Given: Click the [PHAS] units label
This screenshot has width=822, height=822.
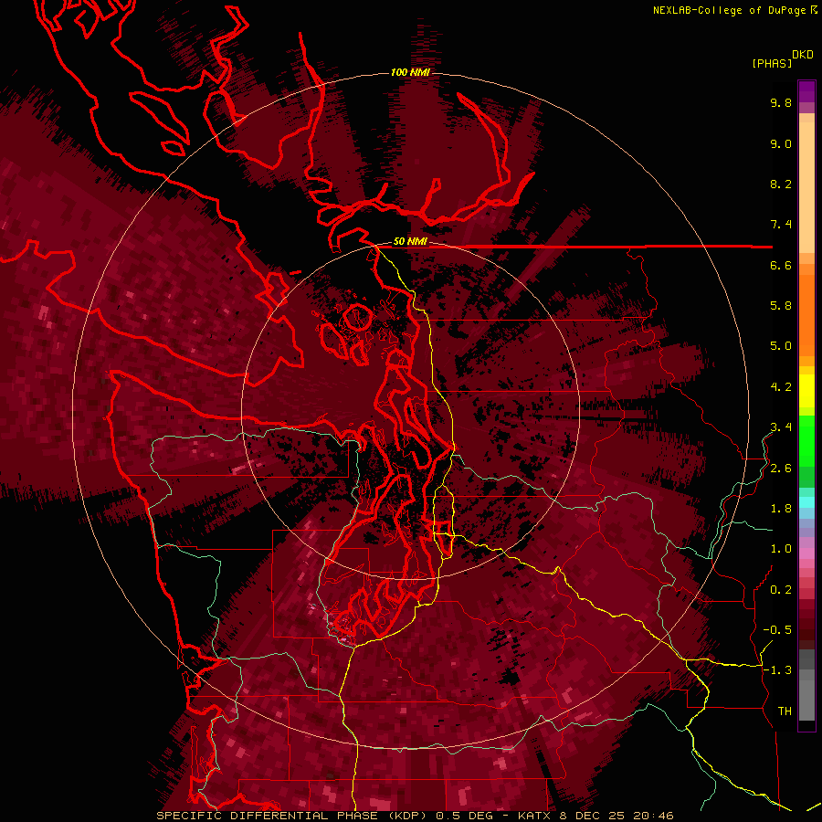Looking at the screenshot, I should pos(772,63).
